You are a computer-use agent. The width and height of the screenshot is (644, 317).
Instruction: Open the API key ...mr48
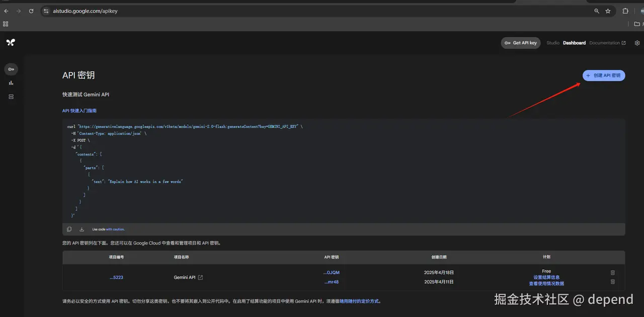(x=331, y=282)
